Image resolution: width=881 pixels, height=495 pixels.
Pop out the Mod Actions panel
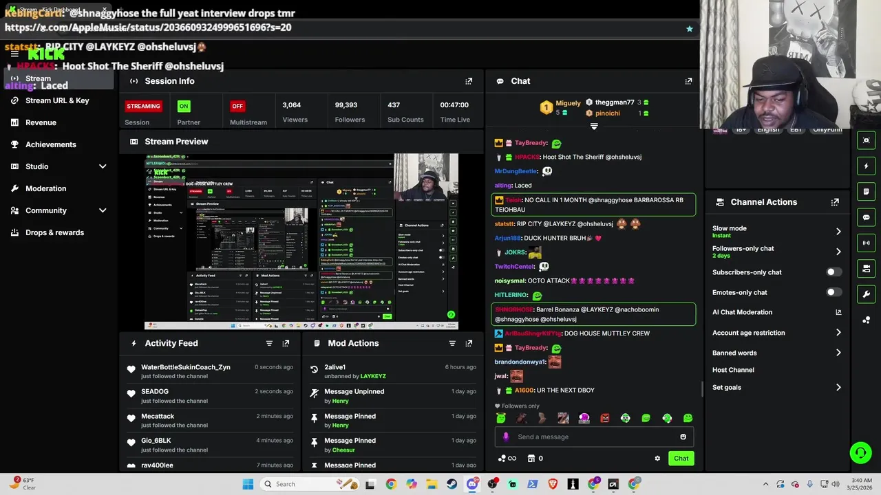click(469, 343)
